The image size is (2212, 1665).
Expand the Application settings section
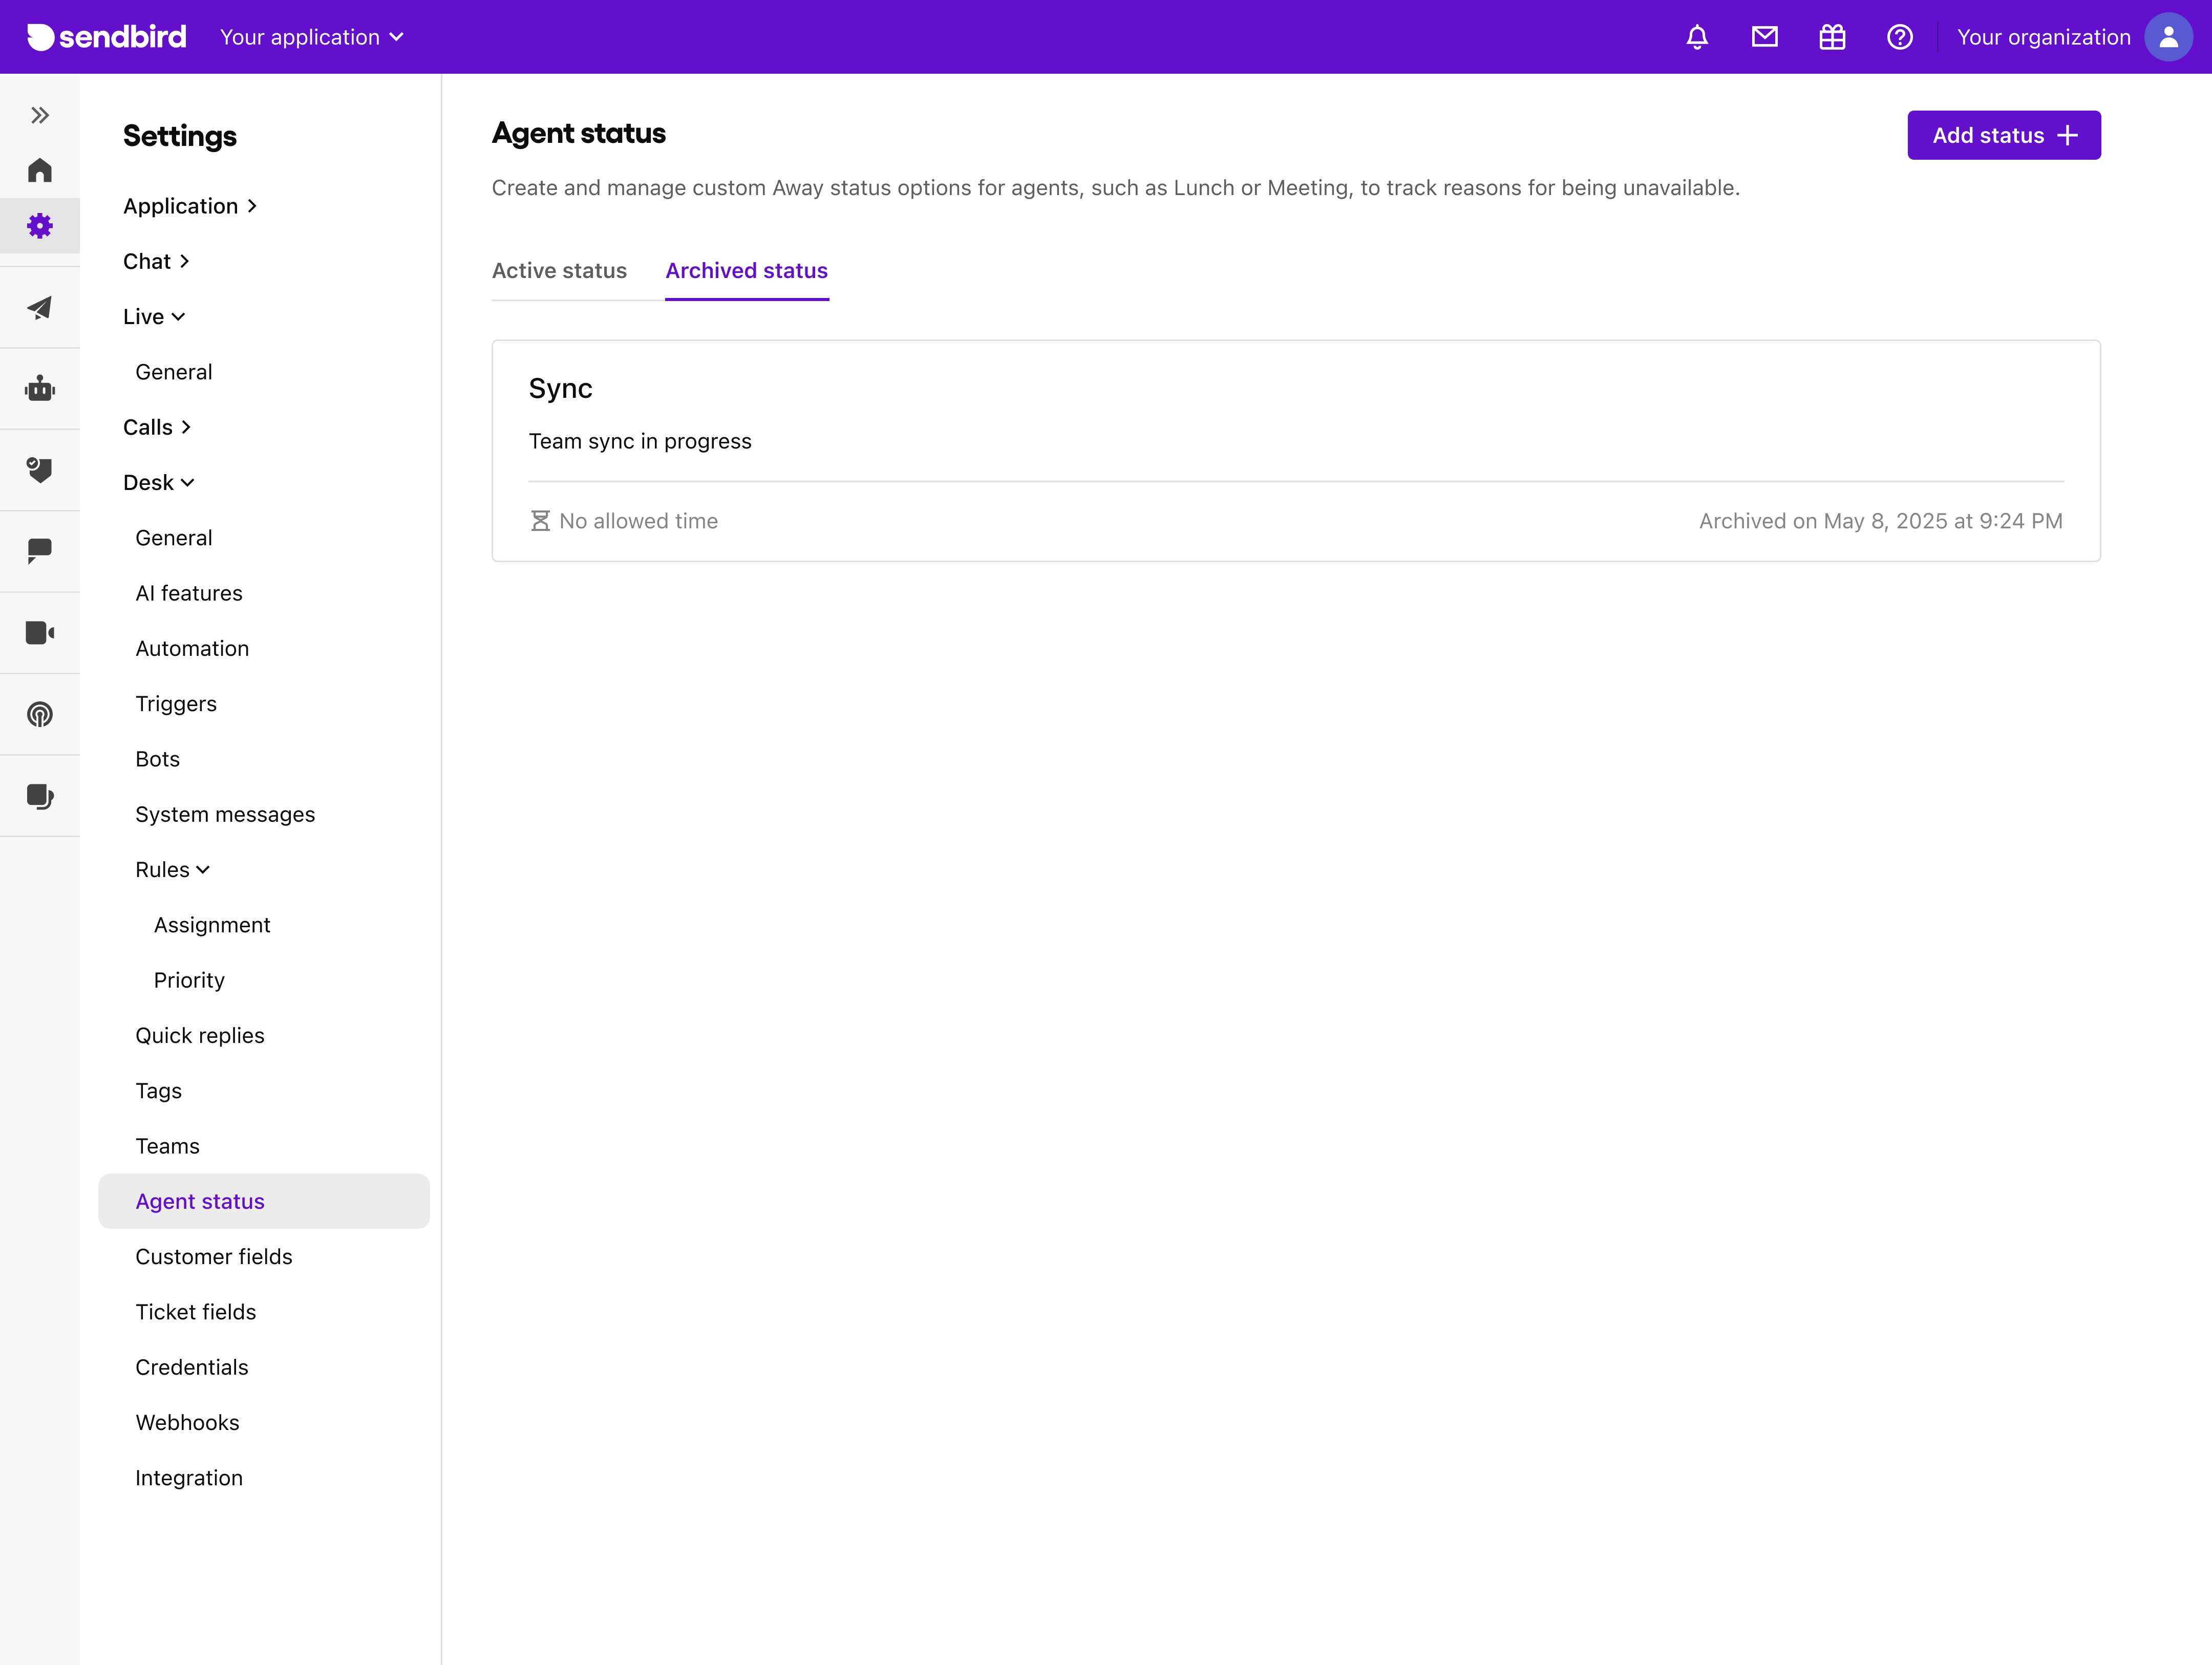[190, 206]
